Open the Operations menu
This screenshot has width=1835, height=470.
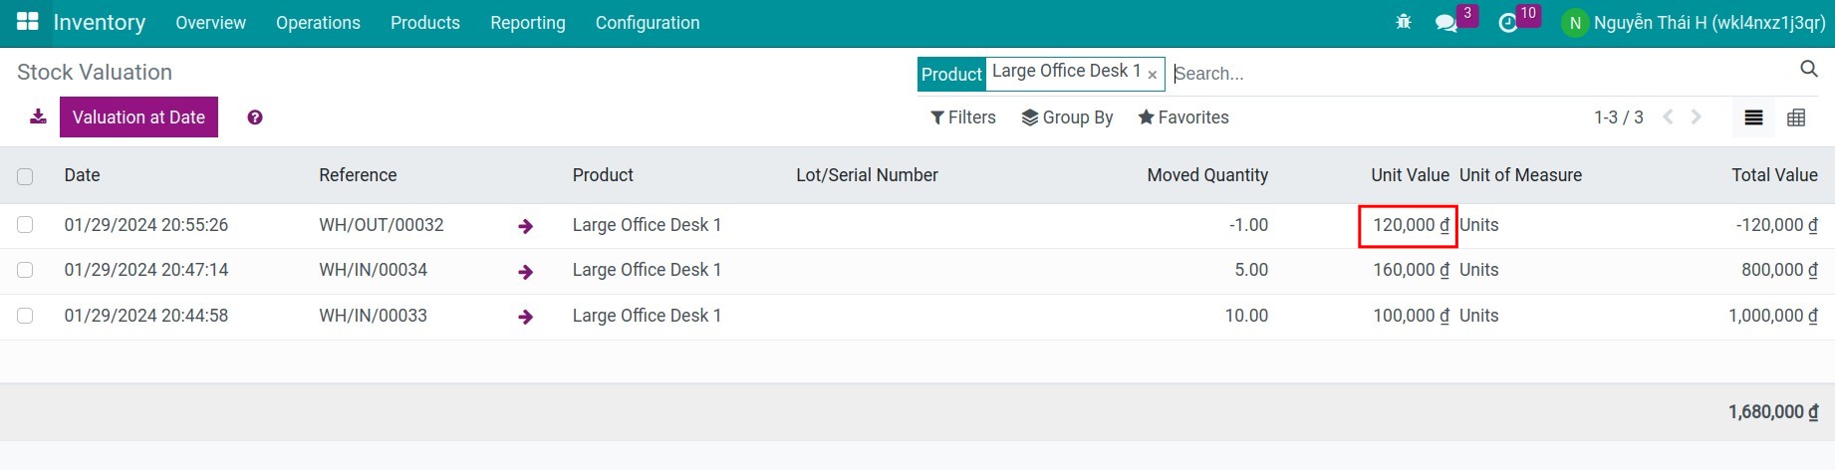318,23
